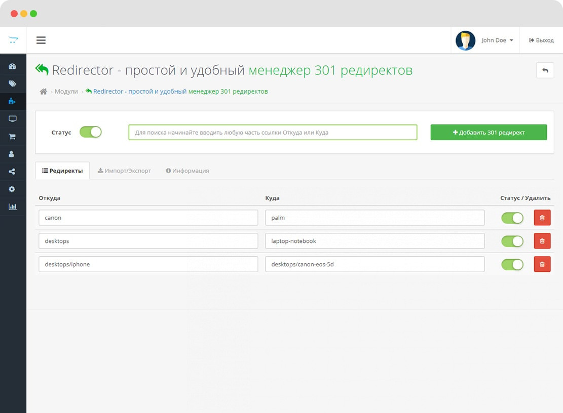The height and width of the screenshot is (413, 563).
Task: Open the extensions puzzle icon in sidebar
Action: pos(13,101)
